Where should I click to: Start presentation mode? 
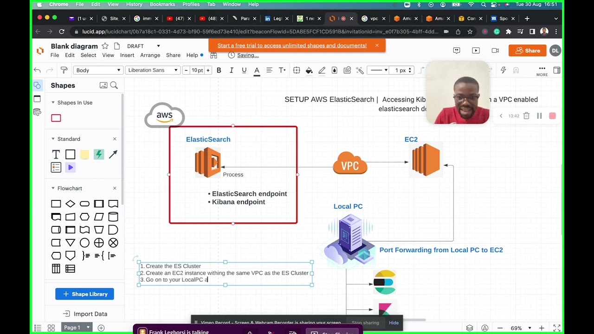pyautogui.click(x=476, y=51)
